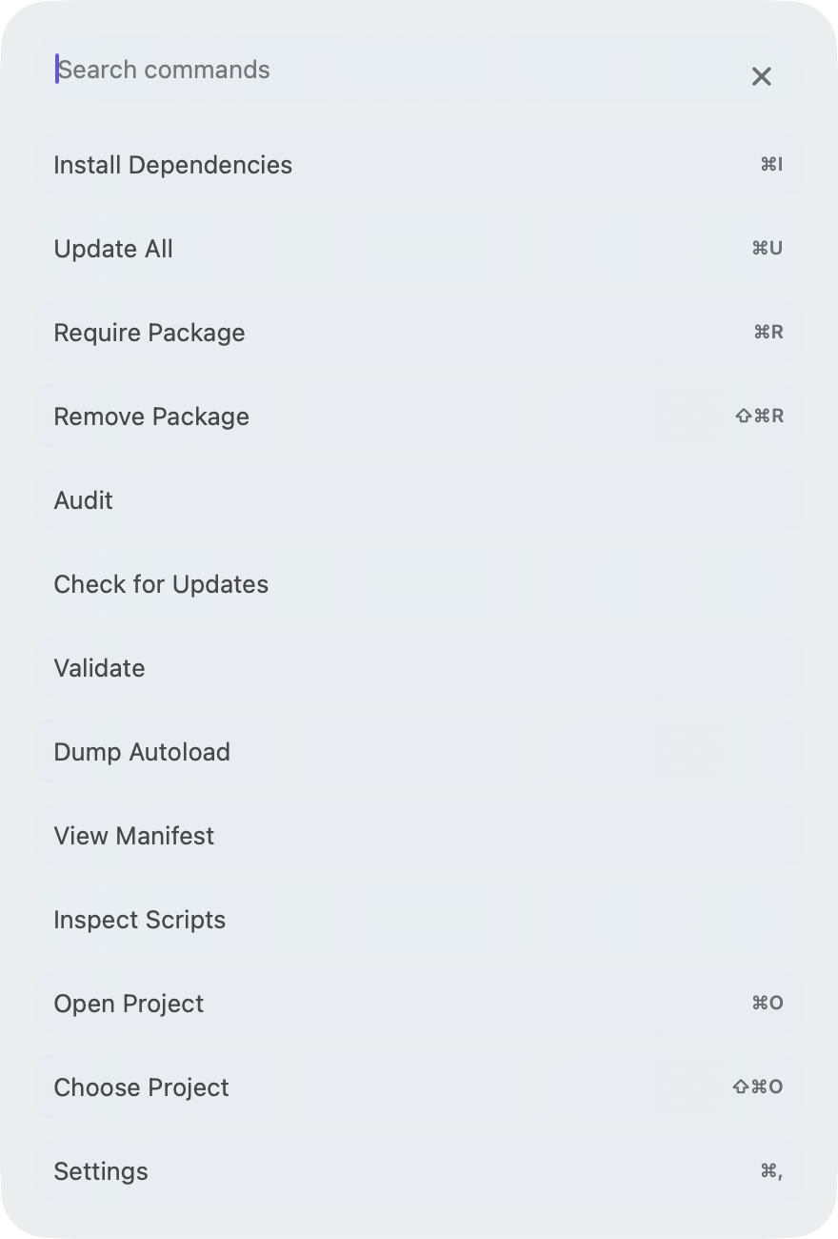Run the Audit command
Viewport: 838px width, 1239px height.
point(419,500)
